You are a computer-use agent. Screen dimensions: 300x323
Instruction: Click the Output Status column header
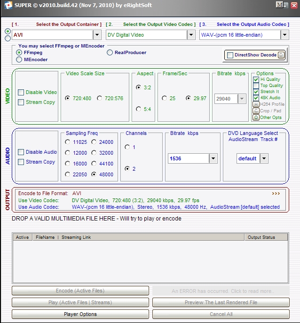click(266, 237)
